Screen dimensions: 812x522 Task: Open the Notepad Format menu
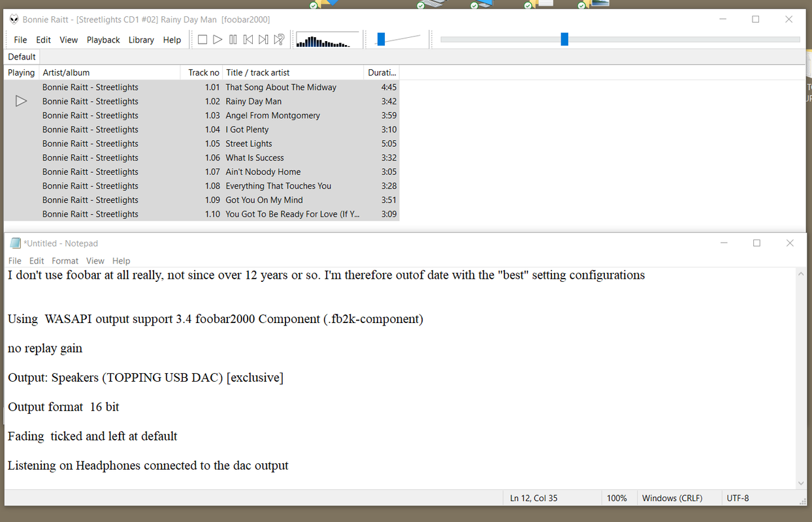click(65, 260)
